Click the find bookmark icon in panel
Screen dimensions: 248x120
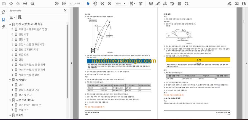click(x=20, y=17)
